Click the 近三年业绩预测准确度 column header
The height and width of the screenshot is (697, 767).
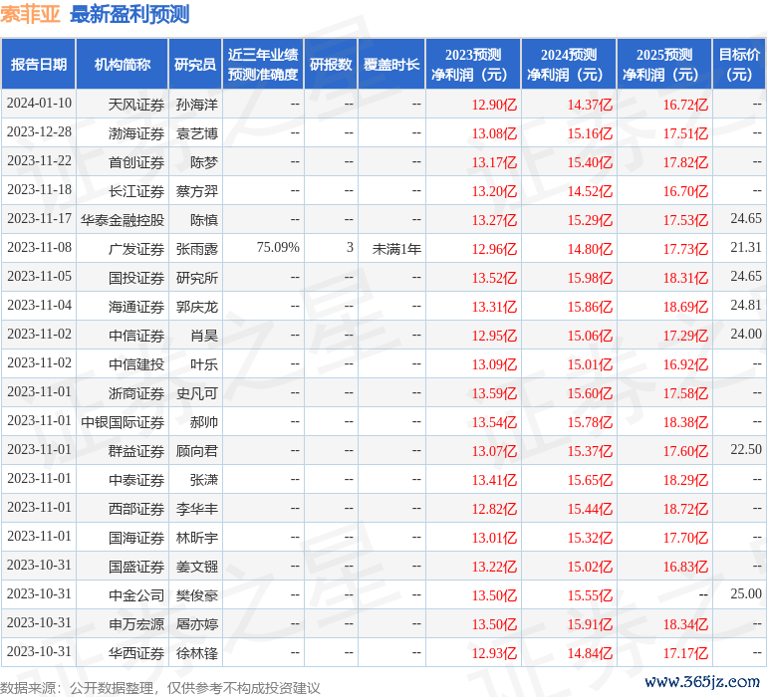click(x=263, y=64)
